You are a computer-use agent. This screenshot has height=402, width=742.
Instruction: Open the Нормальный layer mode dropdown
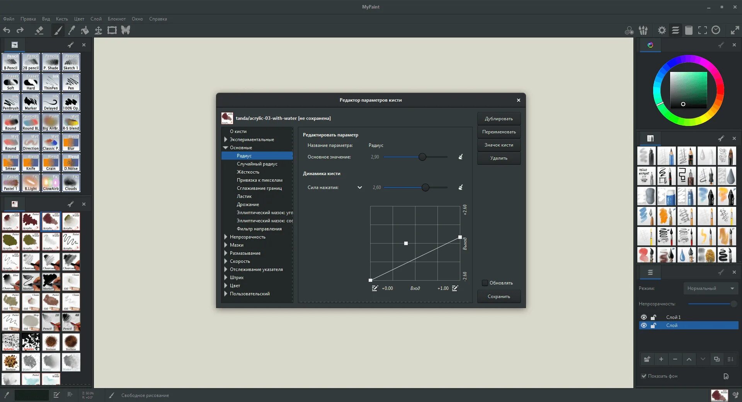(711, 288)
